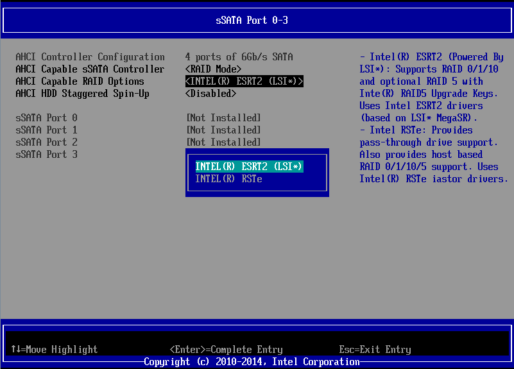Click the sSATA Port 0-3 page title
This screenshot has width=514, height=369.
click(252, 21)
